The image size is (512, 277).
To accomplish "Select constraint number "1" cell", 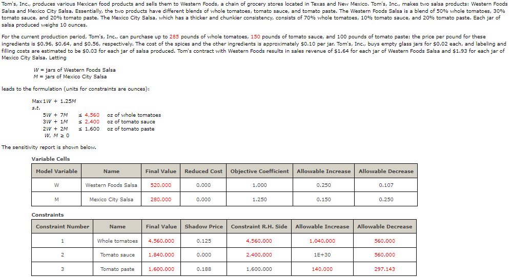I will pos(63,241).
